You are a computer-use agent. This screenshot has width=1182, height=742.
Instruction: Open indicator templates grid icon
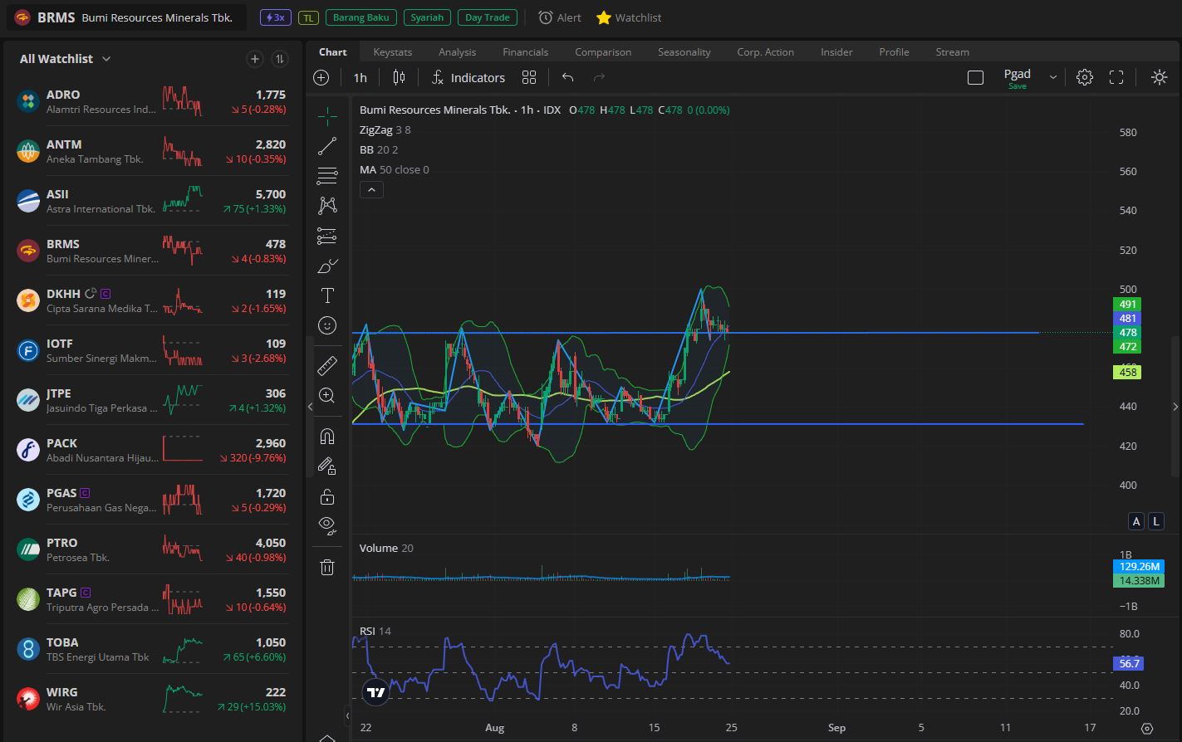(529, 77)
